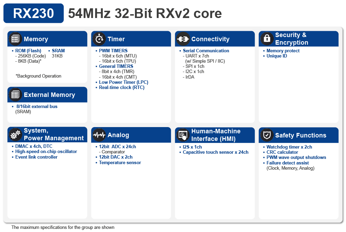Click the Analog waveform icon
The height and width of the screenshot is (232, 346).
pos(99,135)
